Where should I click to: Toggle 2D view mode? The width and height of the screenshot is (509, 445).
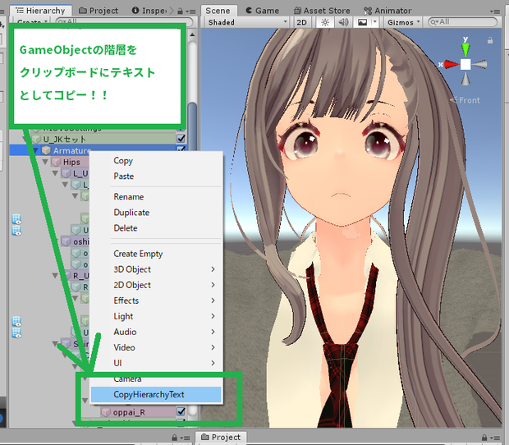point(301,22)
